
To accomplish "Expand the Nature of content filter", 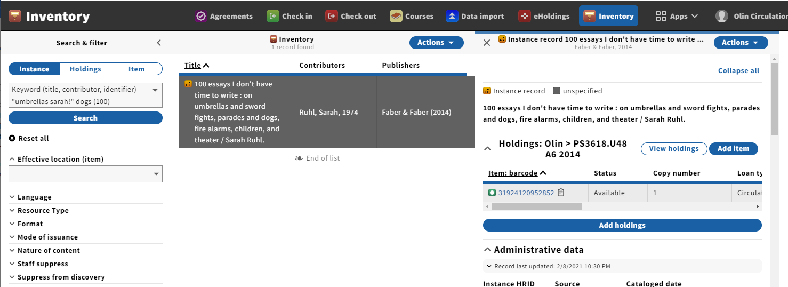I will click(x=45, y=250).
